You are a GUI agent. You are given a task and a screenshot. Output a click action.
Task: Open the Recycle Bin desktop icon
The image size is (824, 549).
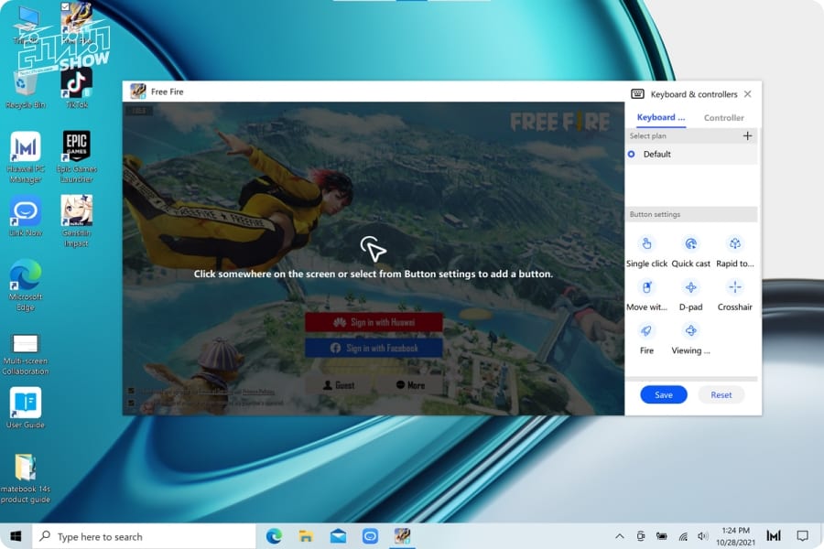point(25,91)
